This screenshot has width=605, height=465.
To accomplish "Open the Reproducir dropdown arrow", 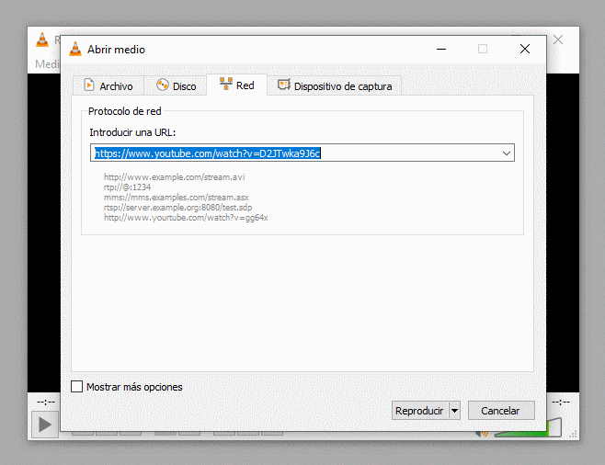I will (x=454, y=411).
